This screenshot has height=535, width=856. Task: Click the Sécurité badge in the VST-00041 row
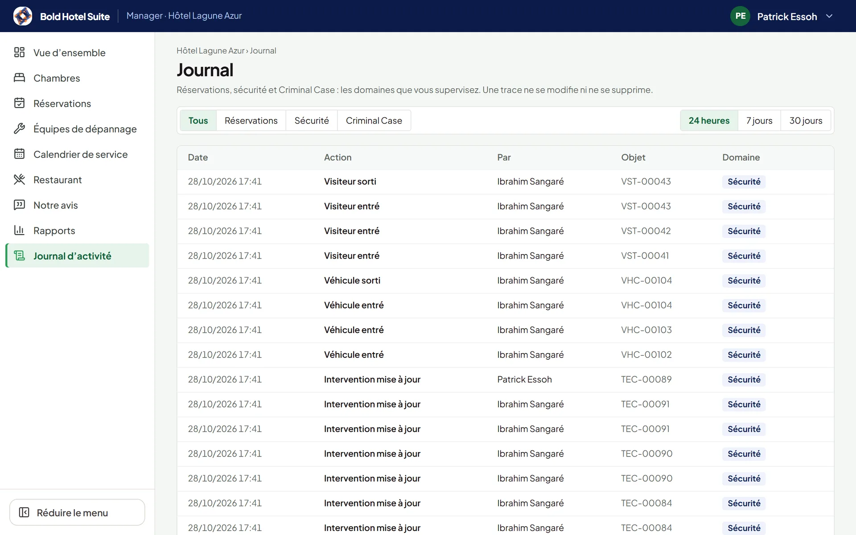(744, 256)
